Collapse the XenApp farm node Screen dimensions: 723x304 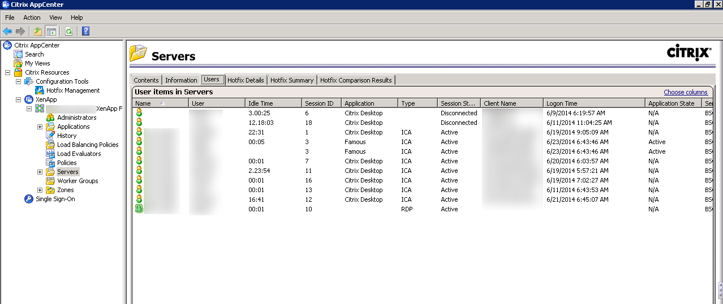point(29,108)
